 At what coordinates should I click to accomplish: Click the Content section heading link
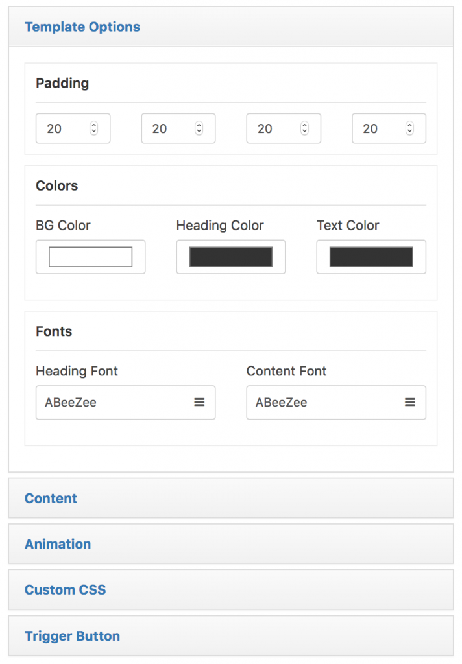click(x=51, y=498)
